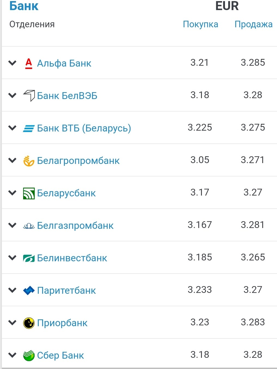Click the Белагропромбанк yellow logo icon
Image resolution: width=277 pixels, height=369 pixels.
[x=29, y=161]
